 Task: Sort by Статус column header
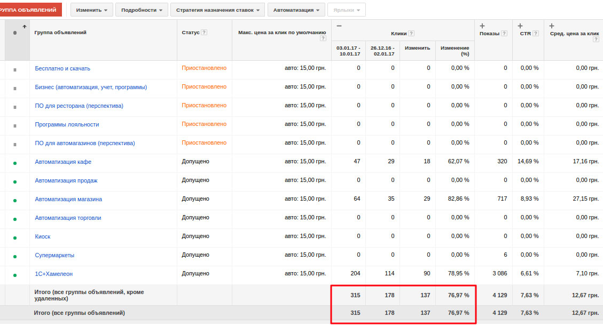pos(191,32)
